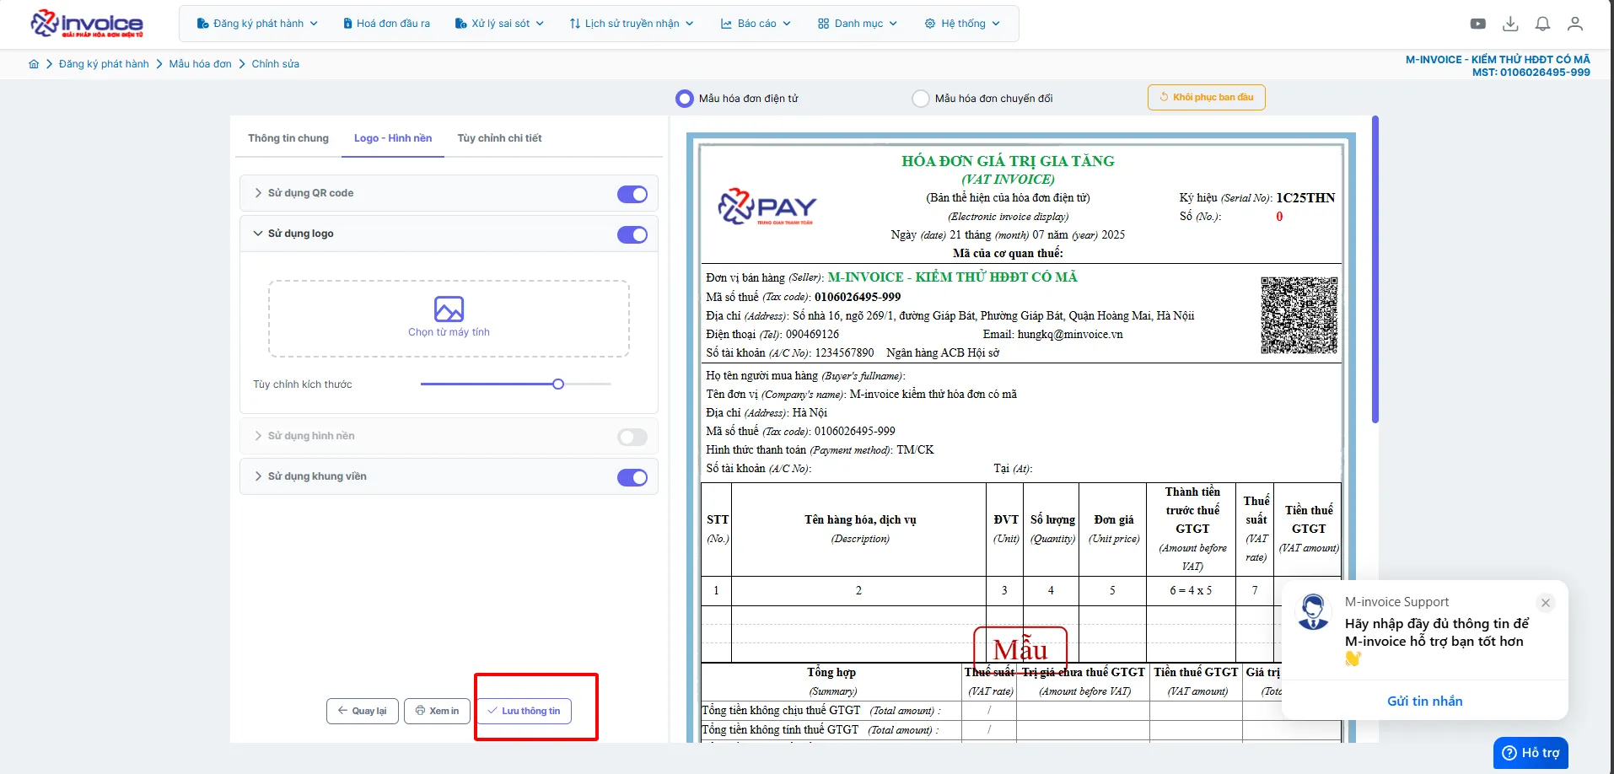The image size is (1614, 774).
Task: Open the Xử lý sai sót menu
Action: click(499, 24)
